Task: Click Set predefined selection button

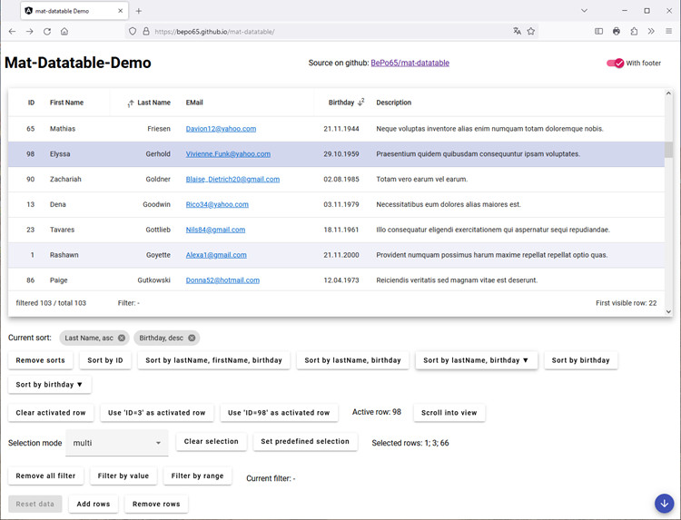Action: pyautogui.click(x=305, y=441)
